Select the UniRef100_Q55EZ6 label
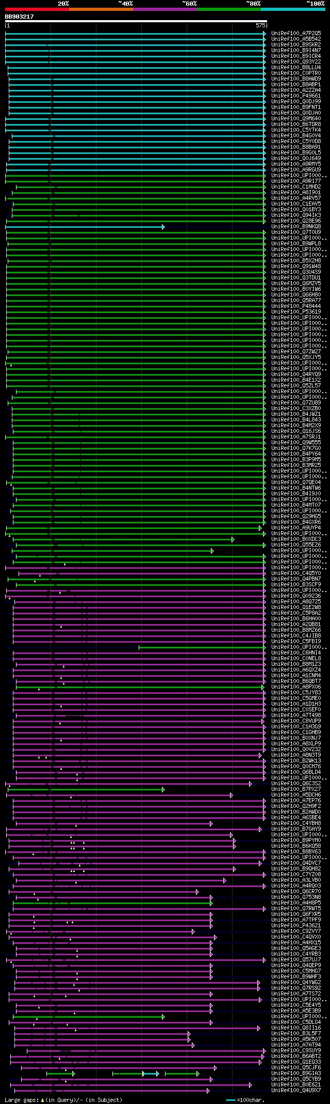This screenshot has width=330, height=1104. coord(296,545)
